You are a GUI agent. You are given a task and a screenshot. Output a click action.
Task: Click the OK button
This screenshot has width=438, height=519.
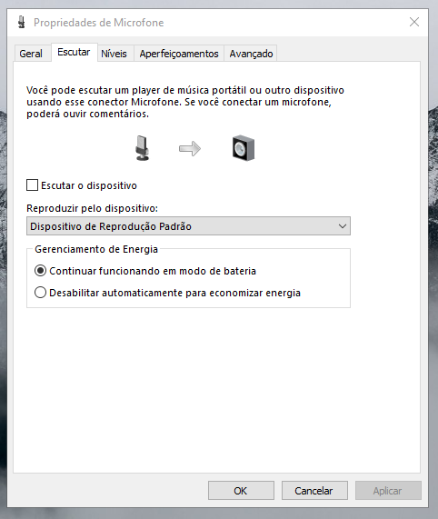241,490
